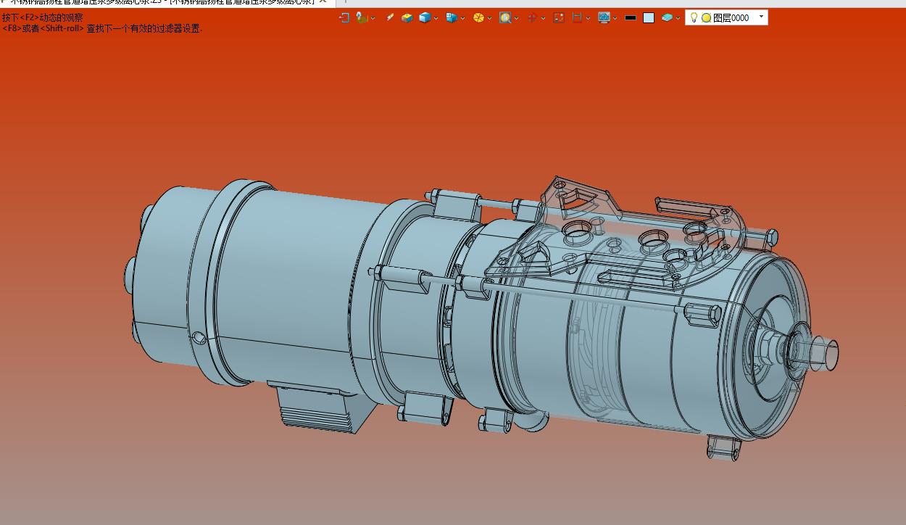Click the yellow layer circle indicator
906x525 pixels.
click(x=706, y=17)
